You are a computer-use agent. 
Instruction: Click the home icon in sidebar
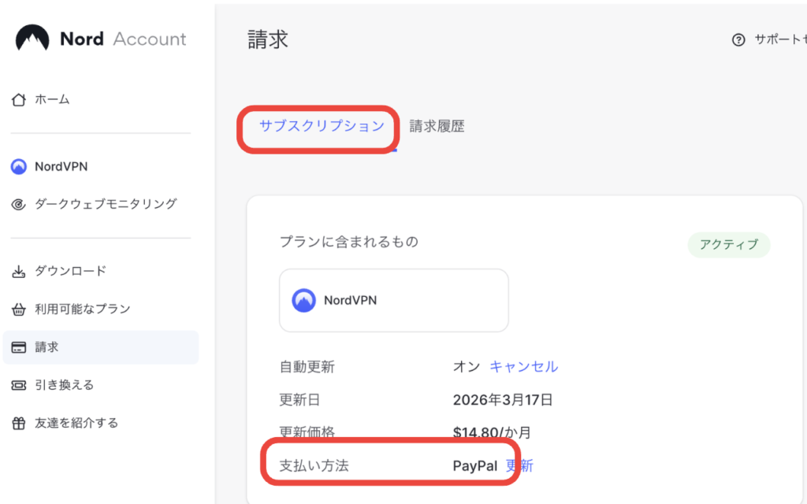pyautogui.click(x=19, y=100)
